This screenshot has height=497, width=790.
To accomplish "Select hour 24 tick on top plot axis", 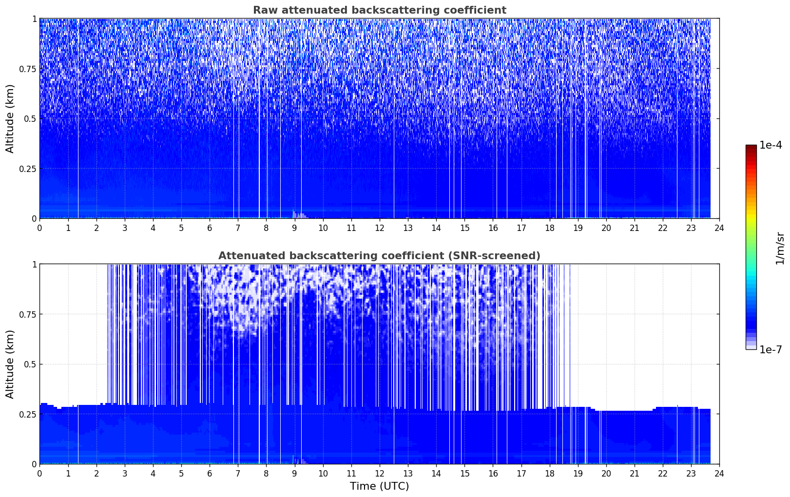I will tap(719, 228).
